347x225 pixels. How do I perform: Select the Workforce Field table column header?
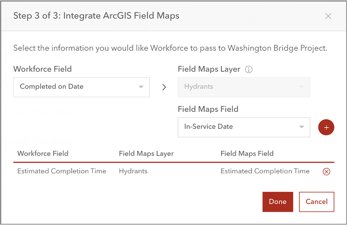coord(43,153)
